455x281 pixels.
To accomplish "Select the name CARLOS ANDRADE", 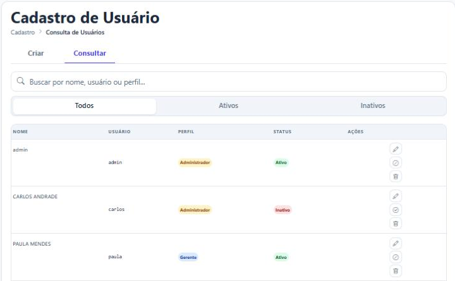I will pyautogui.click(x=35, y=196).
